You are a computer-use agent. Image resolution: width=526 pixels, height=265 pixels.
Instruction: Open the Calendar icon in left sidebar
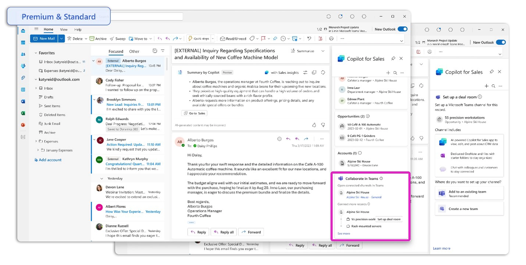tap(23, 43)
